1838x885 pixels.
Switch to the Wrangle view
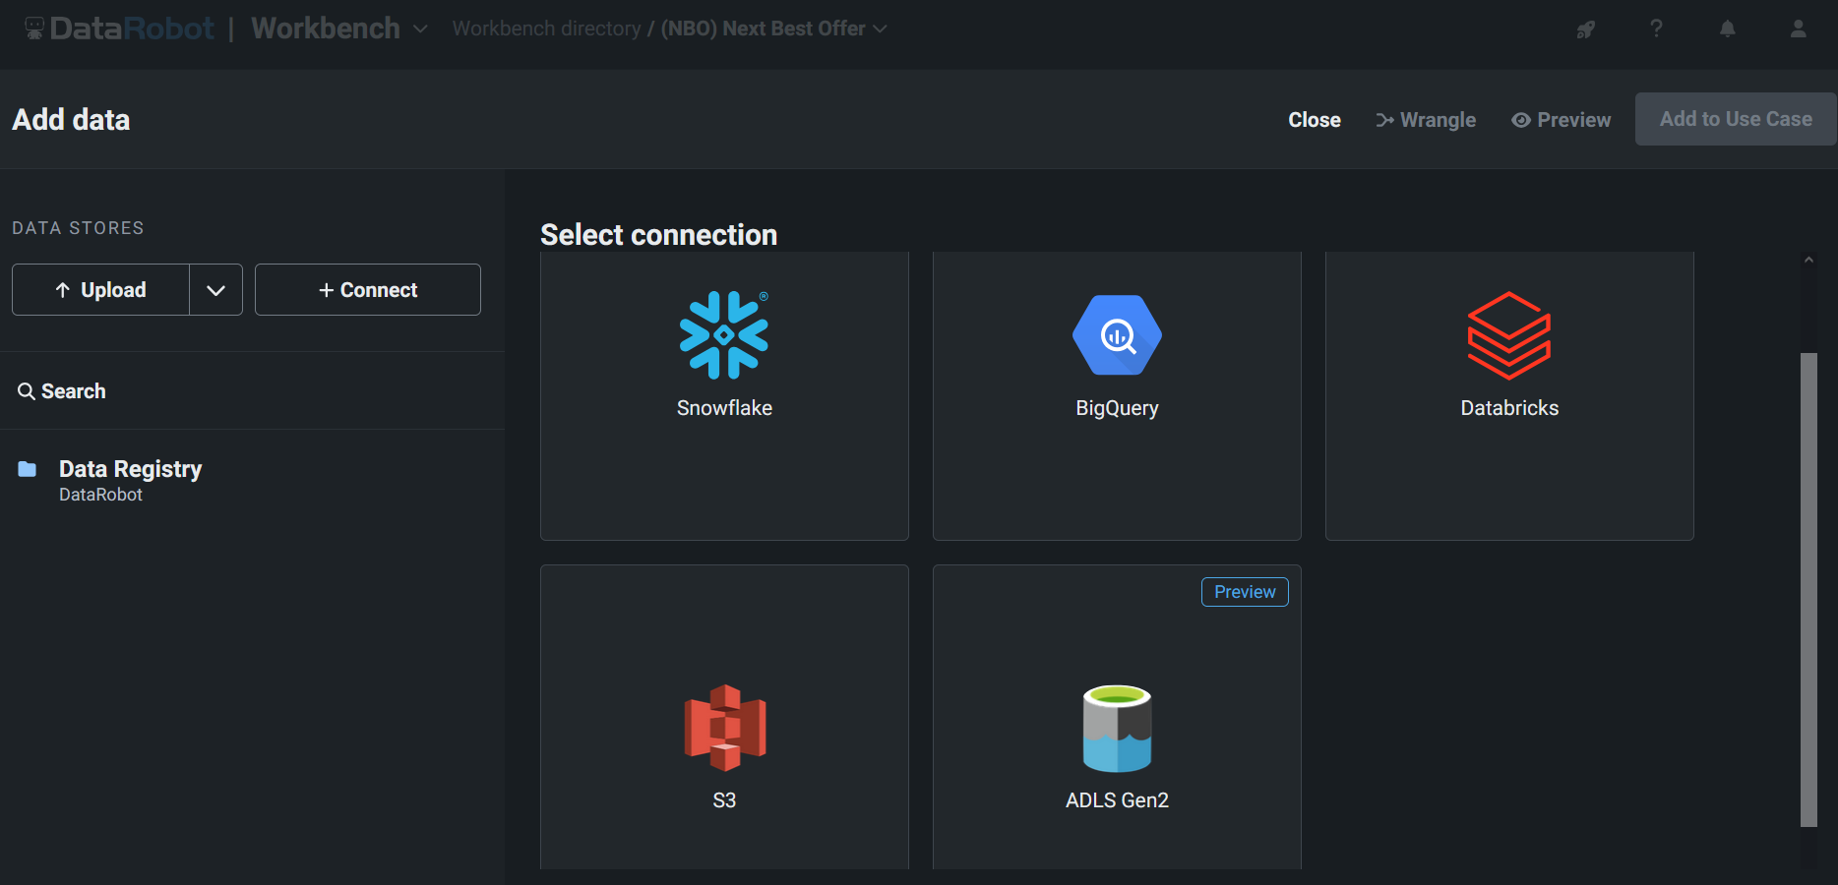click(1426, 119)
